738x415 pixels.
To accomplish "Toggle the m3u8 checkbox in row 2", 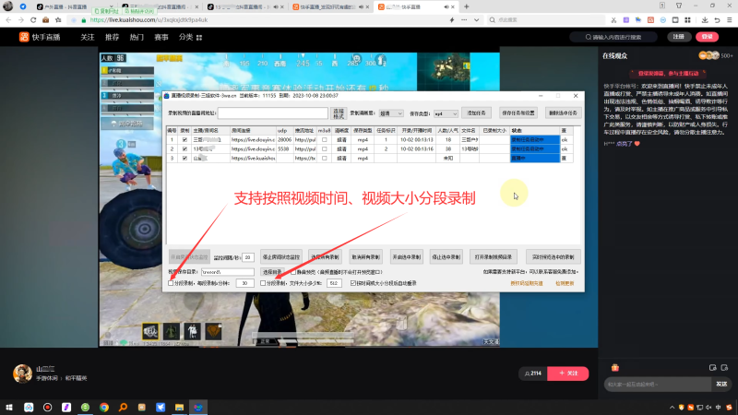I will click(325, 148).
